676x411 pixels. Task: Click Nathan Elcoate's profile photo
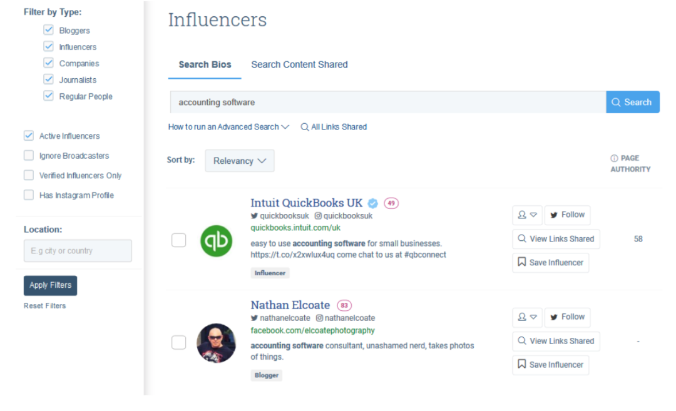(216, 343)
